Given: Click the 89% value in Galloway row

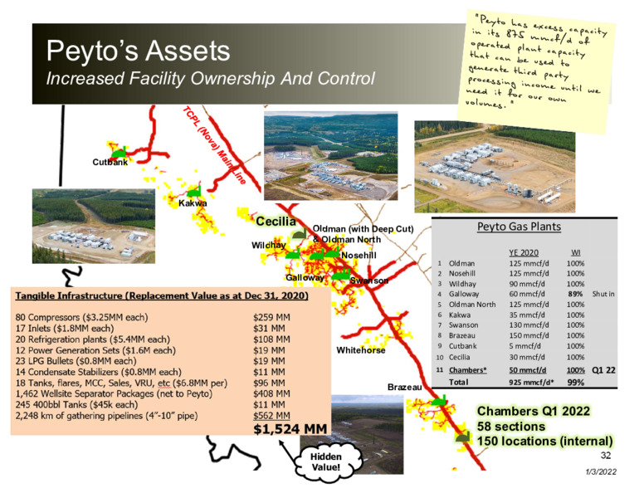Looking at the screenshot, I should point(575,294).
